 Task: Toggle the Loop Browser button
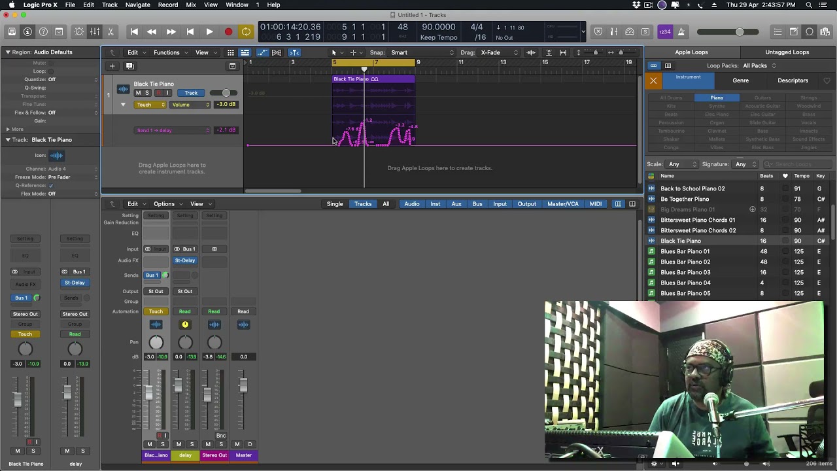[x=810, y=31]
